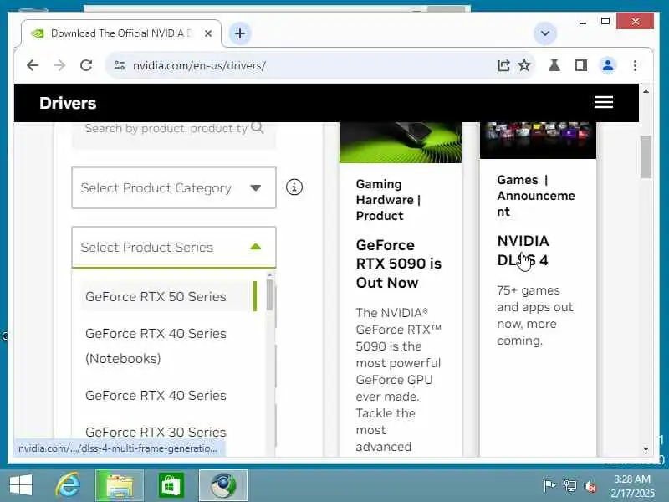Choose GeForce RTX 50 Series
The height and width of the screenshot is (502, 669).
[x=169, y=296]
